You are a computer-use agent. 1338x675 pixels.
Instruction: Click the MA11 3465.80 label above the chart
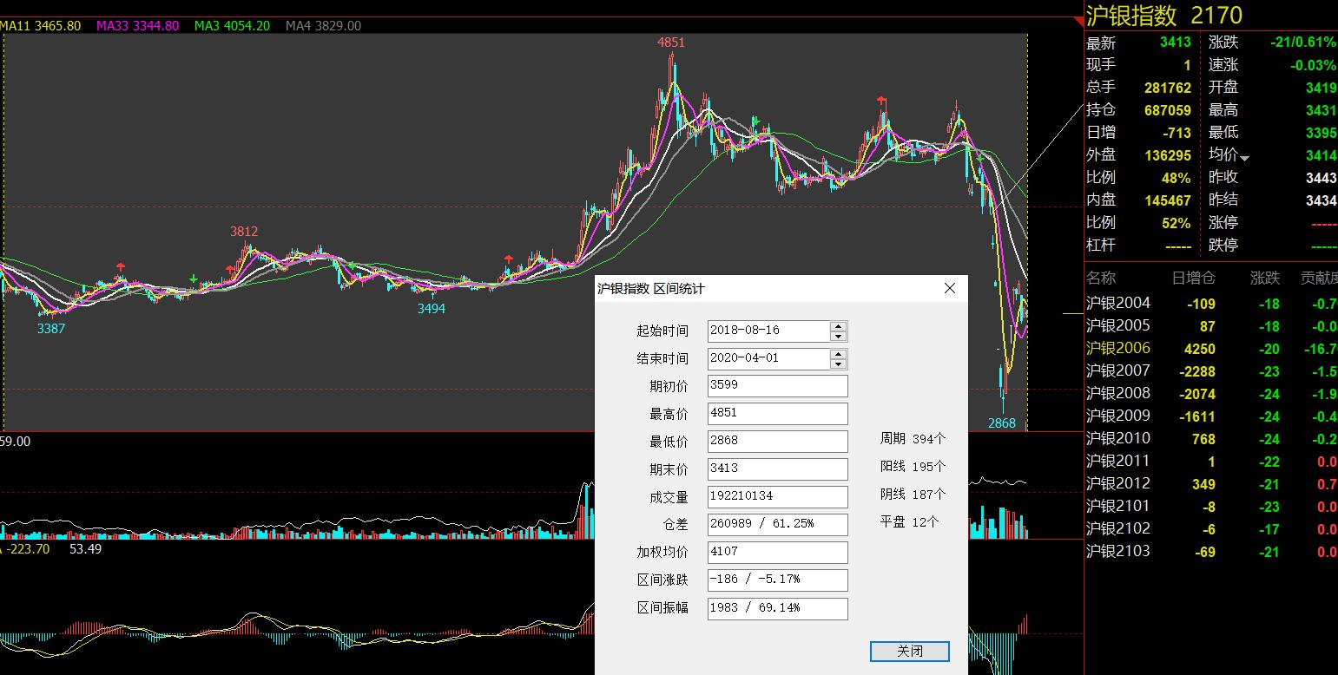click(x=42, y=26)
